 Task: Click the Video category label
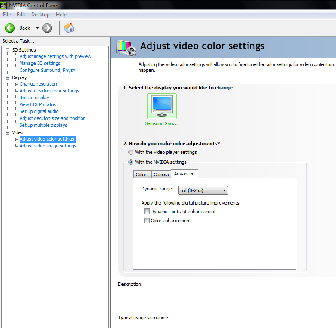(18, 132)
